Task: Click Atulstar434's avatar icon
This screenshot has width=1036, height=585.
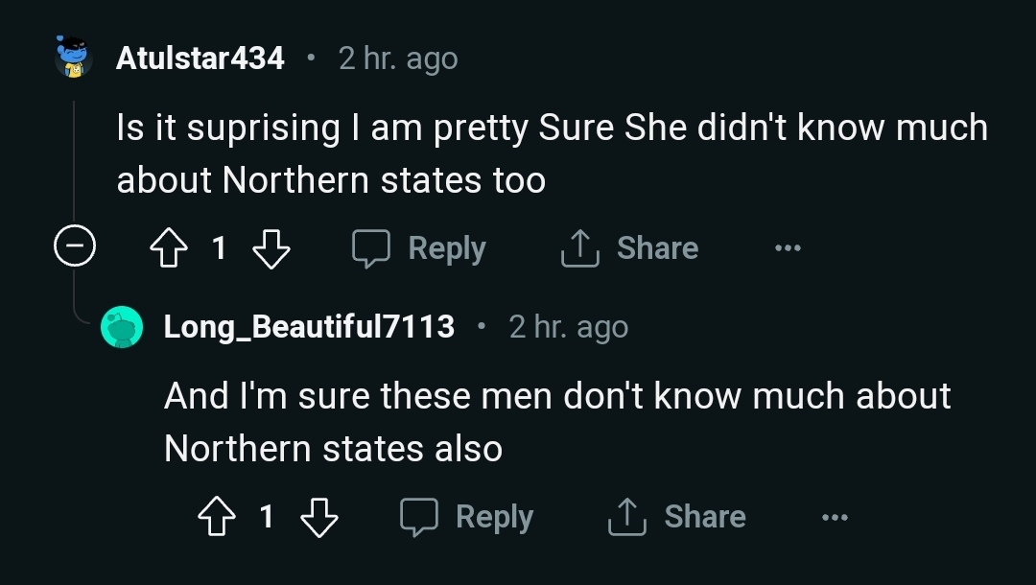Action: [x=73, y=58]
